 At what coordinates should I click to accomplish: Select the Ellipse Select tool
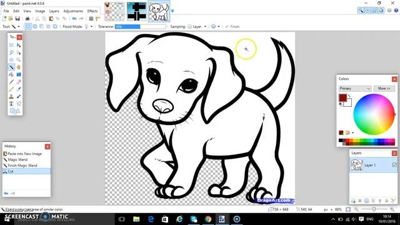coord(11,60)
